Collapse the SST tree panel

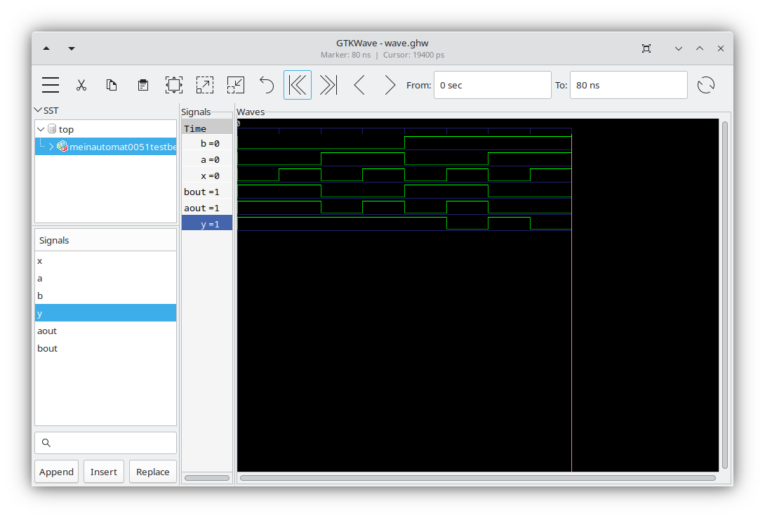(39, 110)
